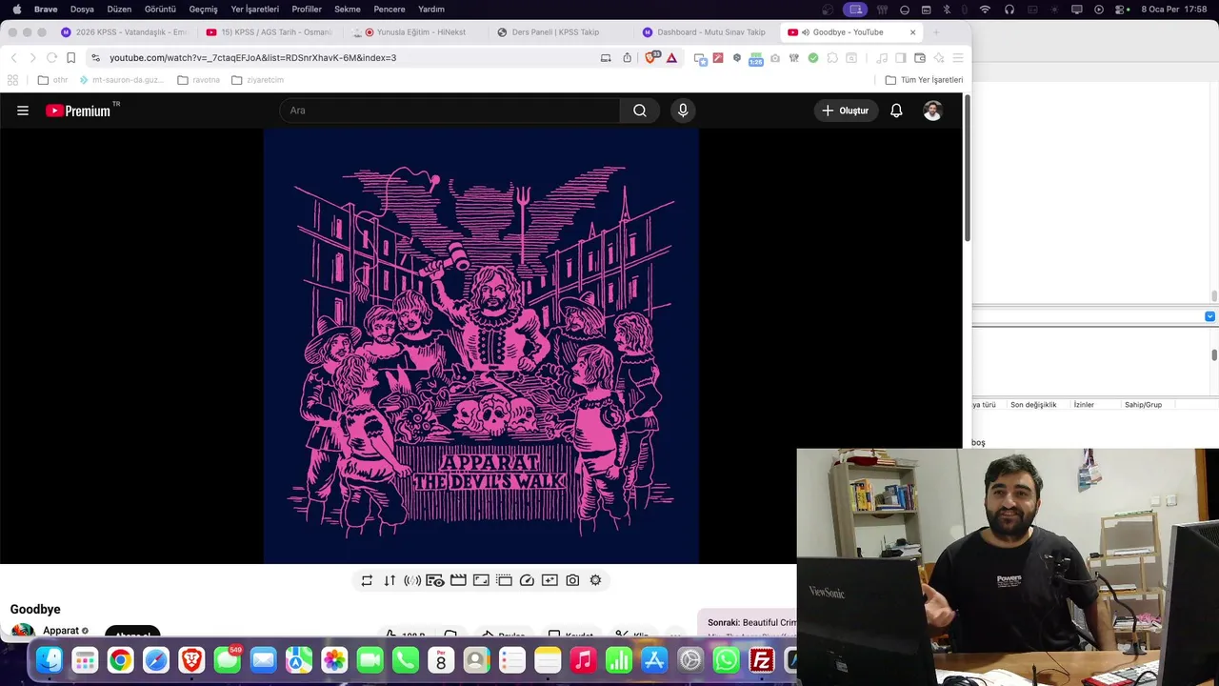Open the Apparat channel link
This screenshot has height=686, width=1219.
61,631
